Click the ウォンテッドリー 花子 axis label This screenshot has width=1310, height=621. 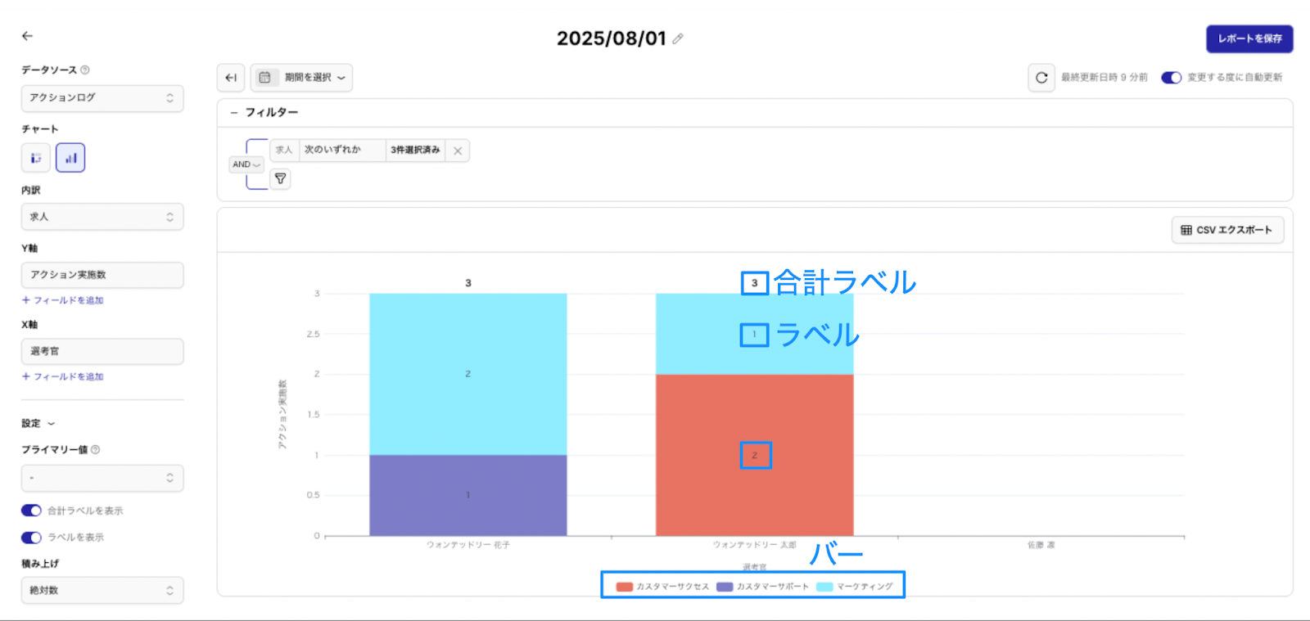point(468,545)
